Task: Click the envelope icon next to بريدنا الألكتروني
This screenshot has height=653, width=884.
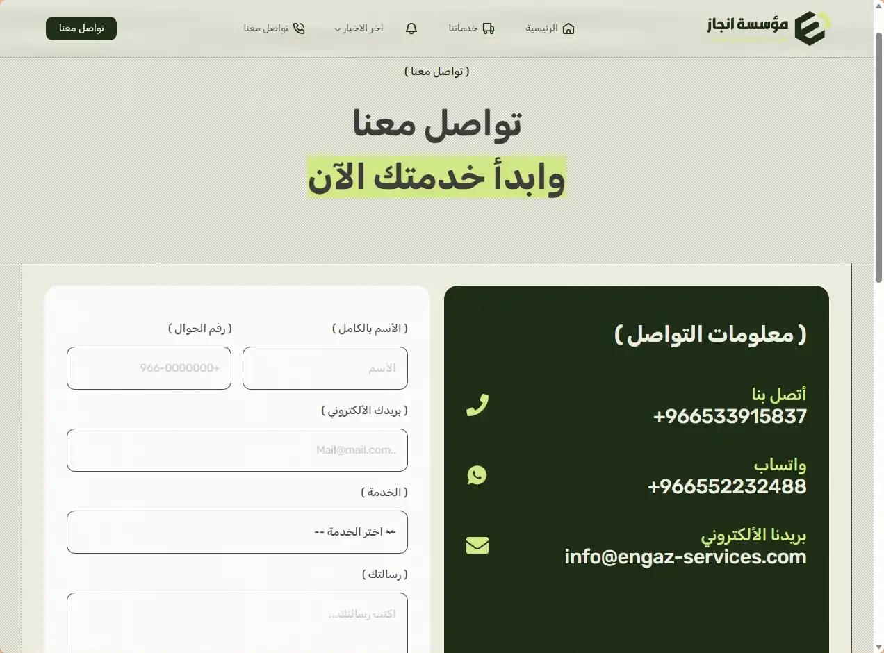Action: [x=477, y=546]
